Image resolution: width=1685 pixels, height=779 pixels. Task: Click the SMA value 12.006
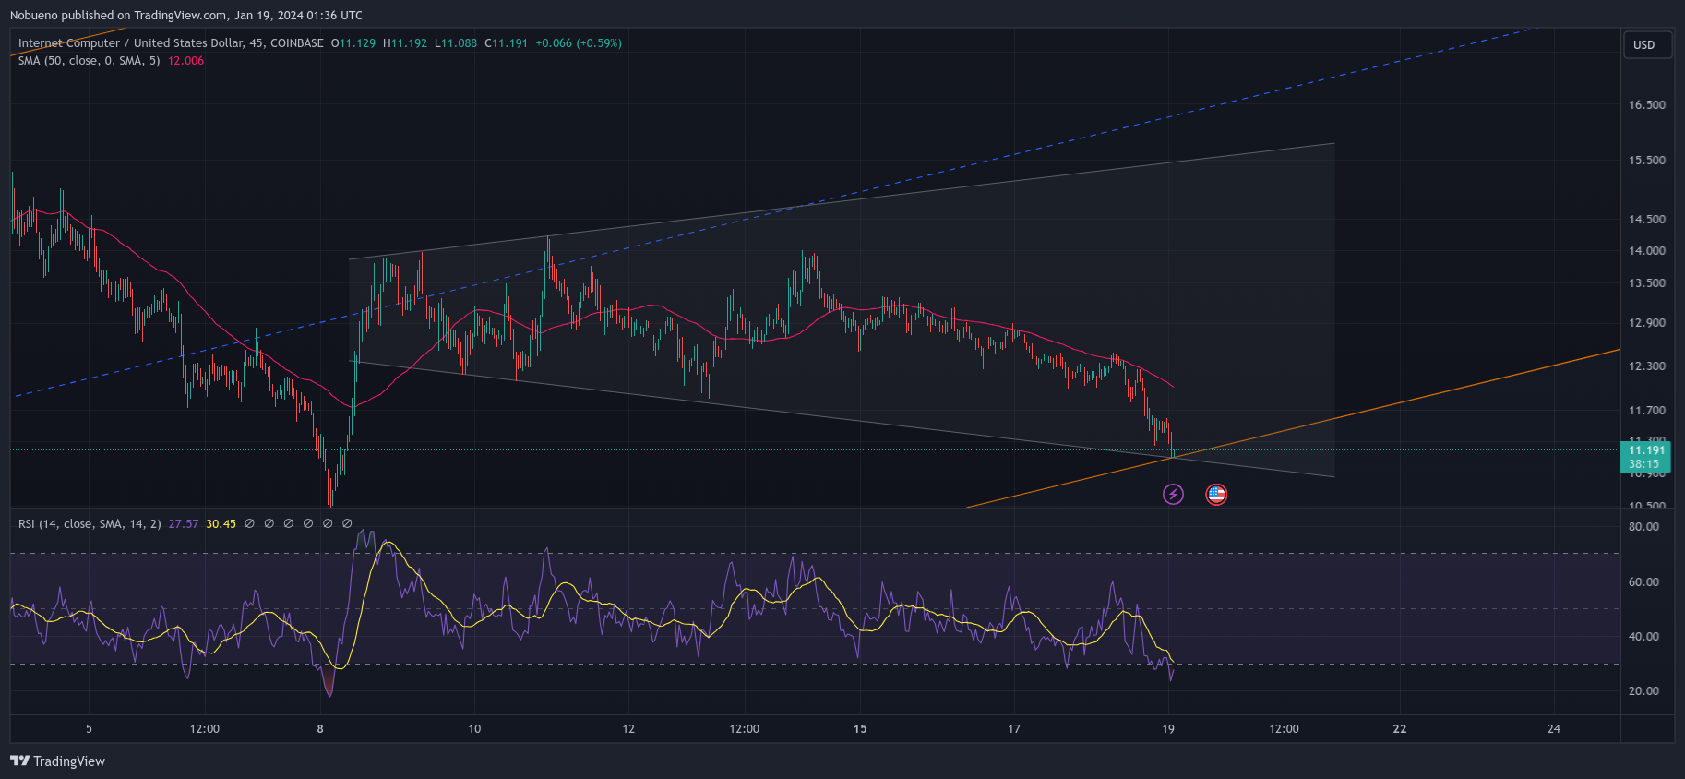click(185, 60)
